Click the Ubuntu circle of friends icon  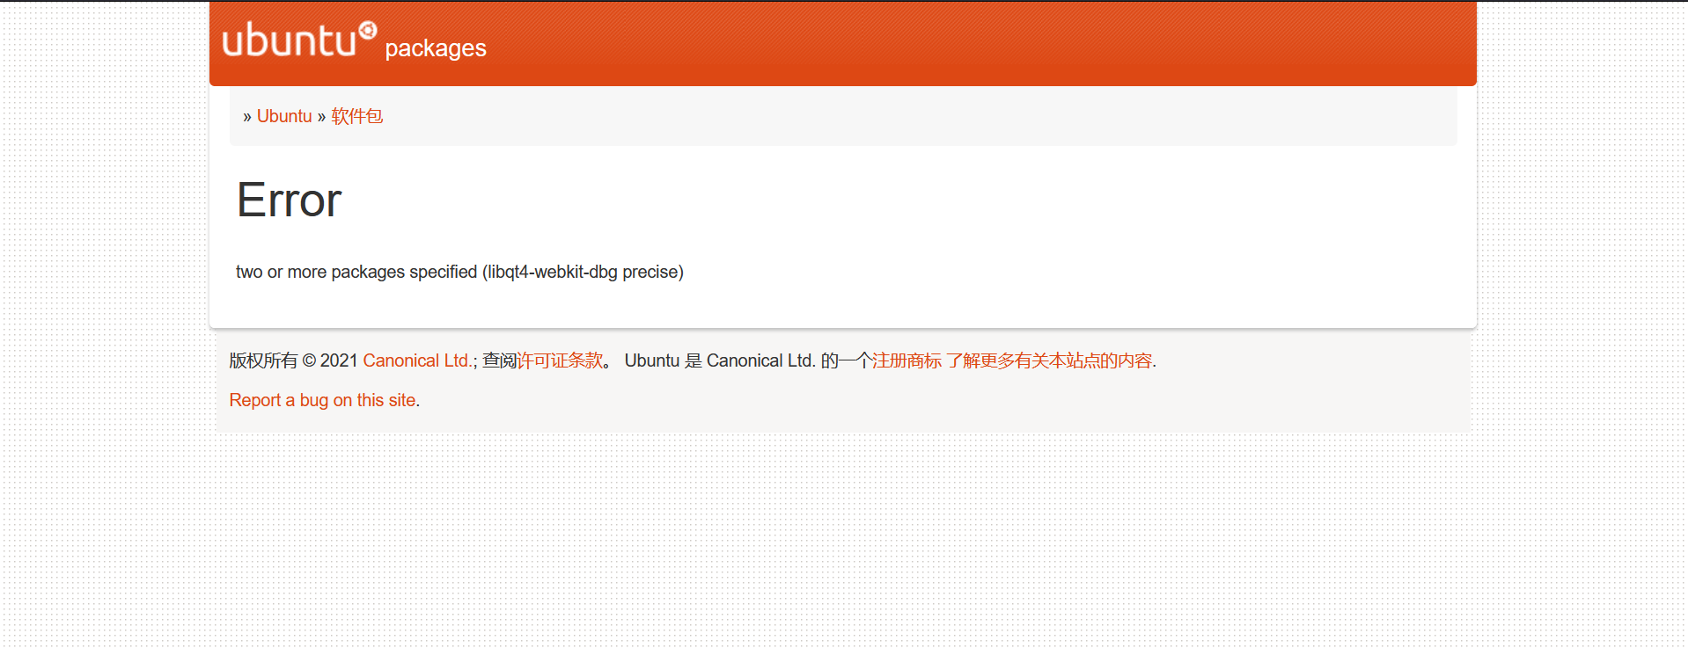coord(368,31)
